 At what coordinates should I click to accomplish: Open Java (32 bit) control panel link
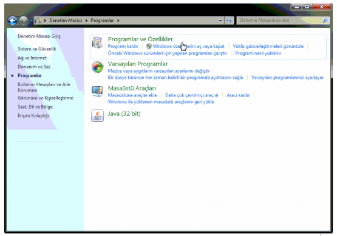[124, 114]
